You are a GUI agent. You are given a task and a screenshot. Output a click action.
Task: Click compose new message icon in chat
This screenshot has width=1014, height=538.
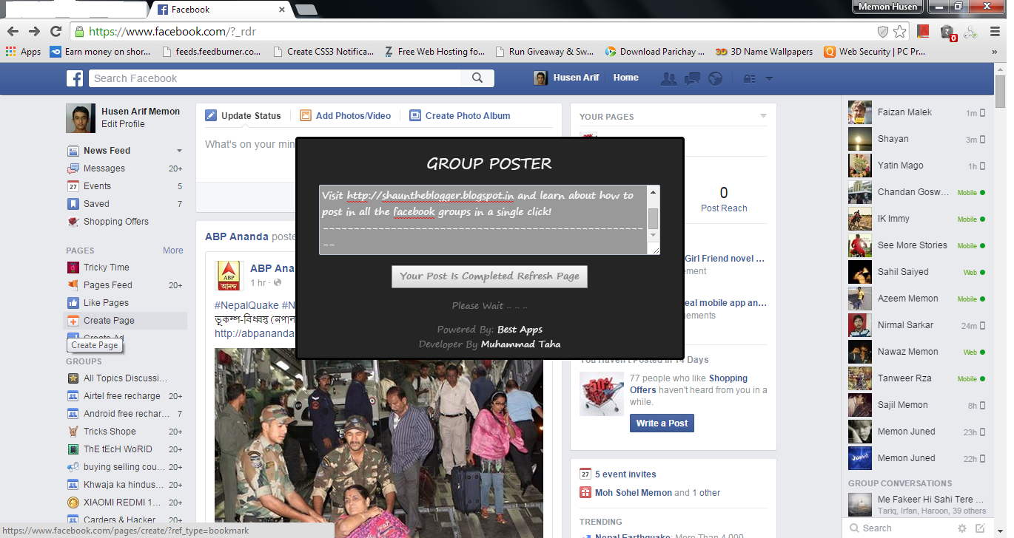pyautogui.click(x=980, y=528)
